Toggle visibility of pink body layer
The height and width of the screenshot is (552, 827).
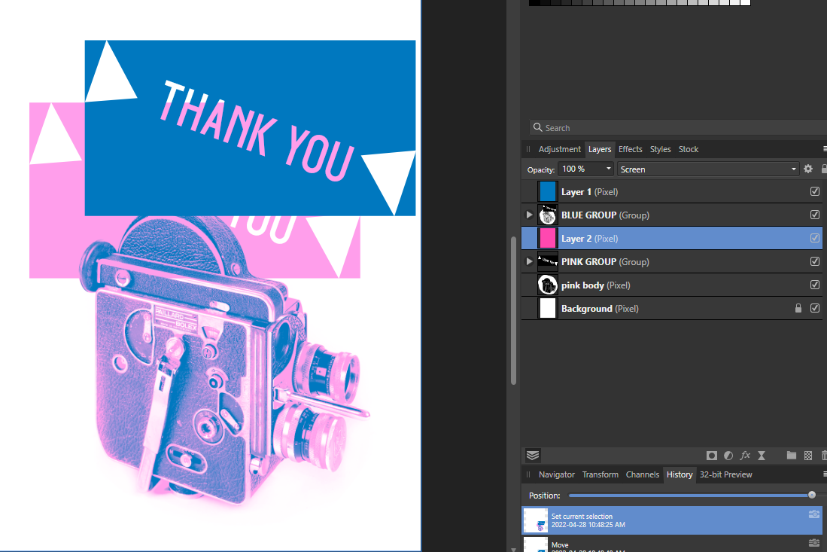[x=815, y=285]
